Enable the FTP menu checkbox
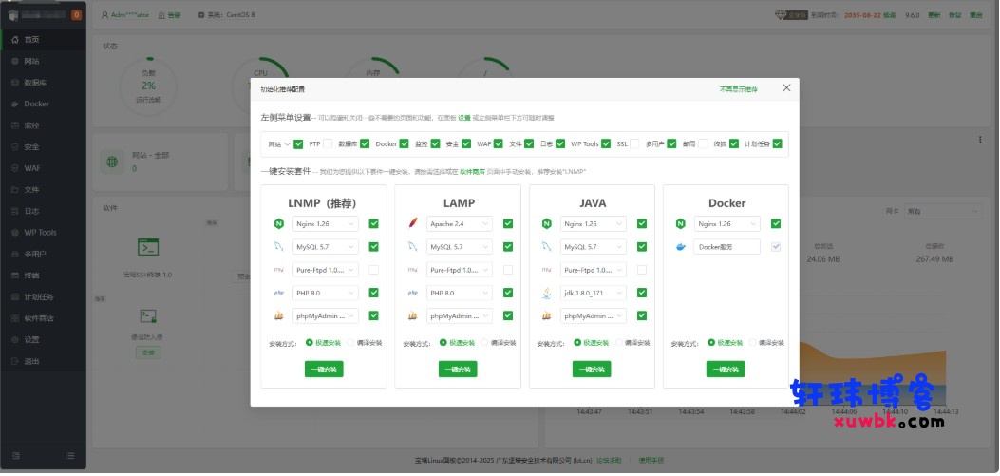The image size is (1000, 476). pos(328,144)
